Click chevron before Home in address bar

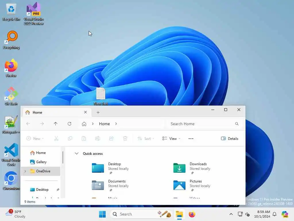pos(93,124)
